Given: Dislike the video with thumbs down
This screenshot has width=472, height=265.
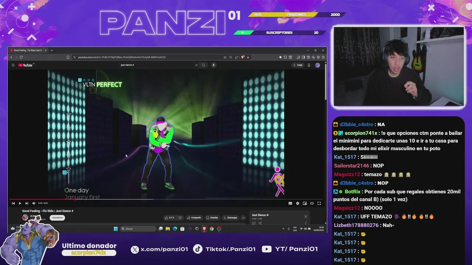Looking at the screenshot, I should (x=180, y=218).
